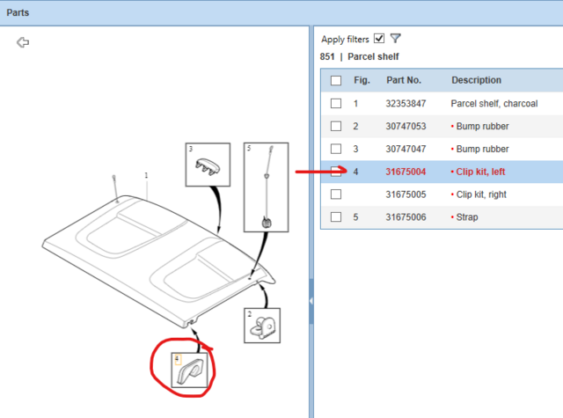
Task: Open part number 31675004
Action: pos(406,172)
